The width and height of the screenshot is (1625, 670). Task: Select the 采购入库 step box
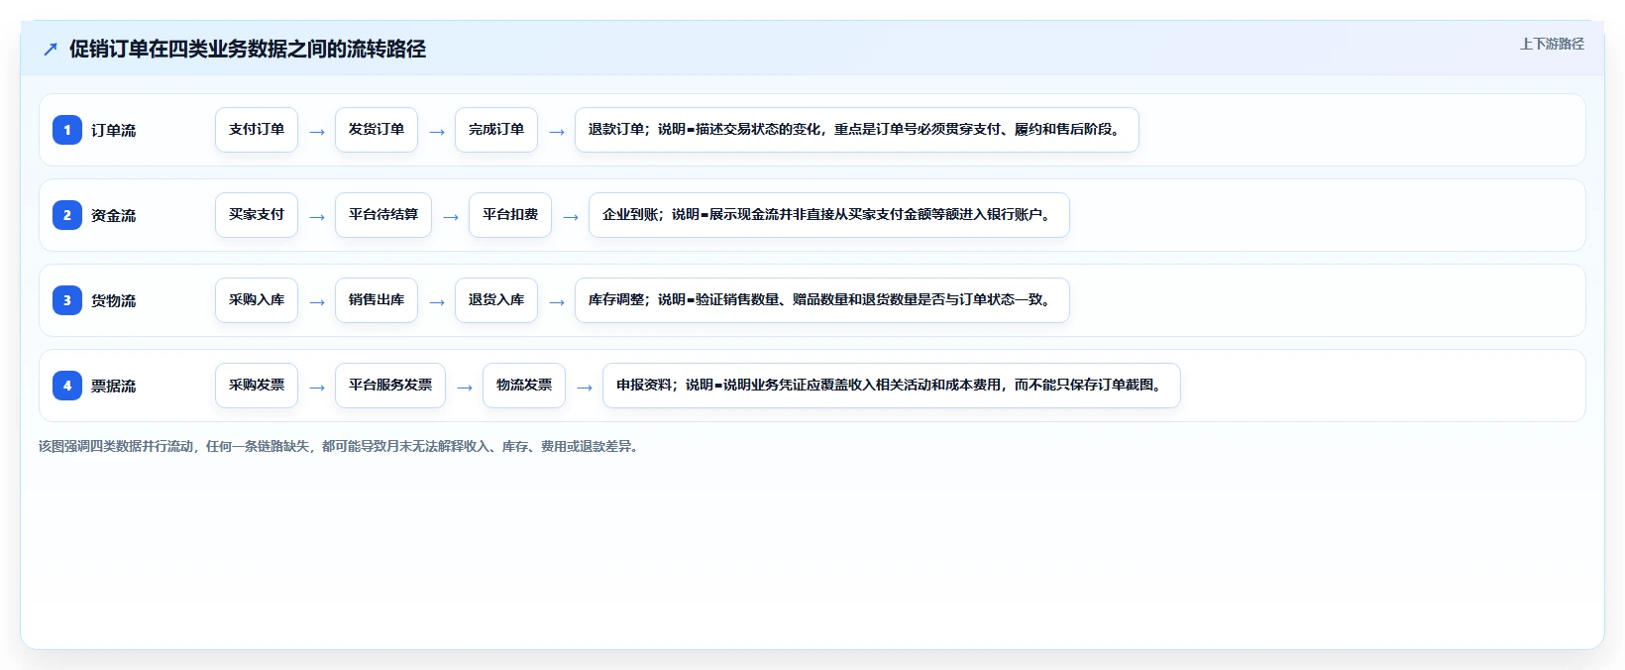(257, 300)
